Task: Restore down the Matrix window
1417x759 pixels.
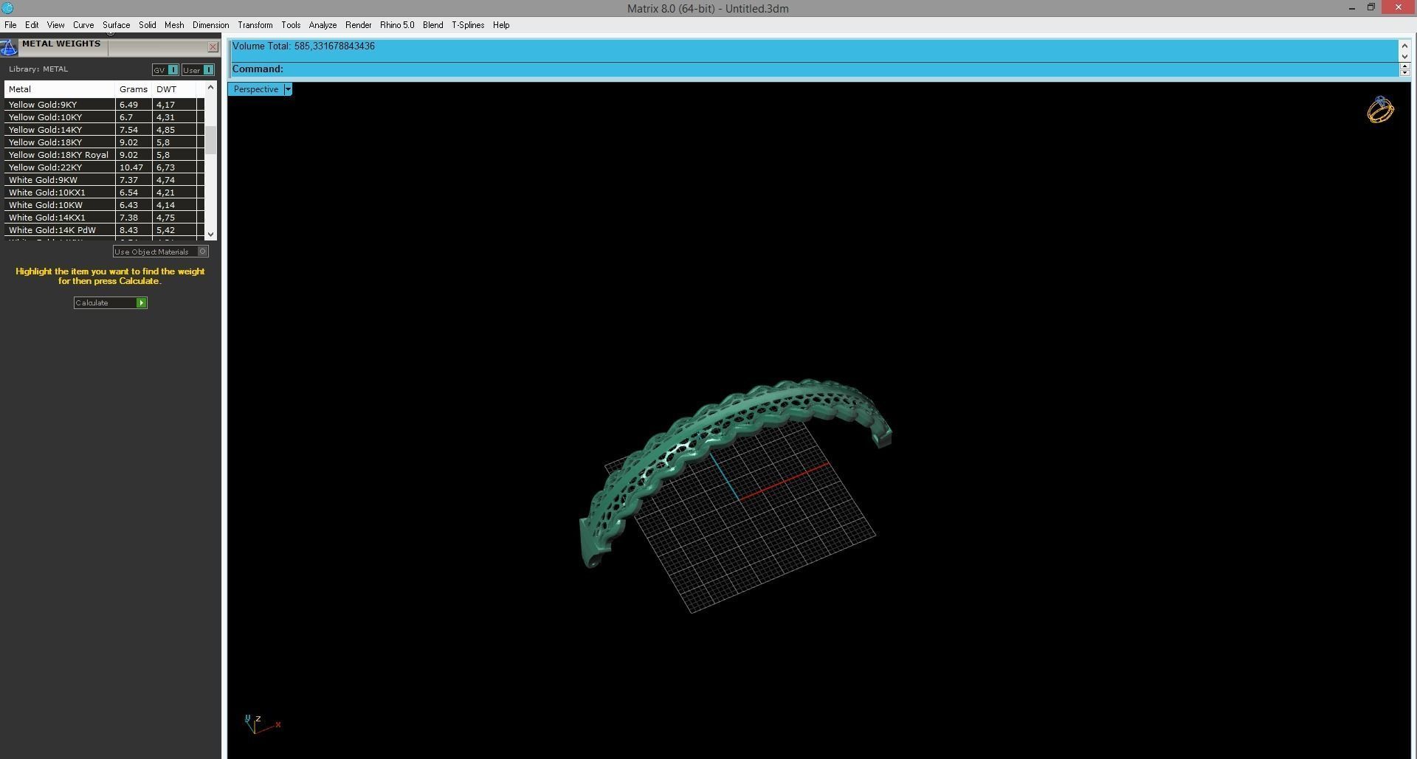Action: 1371,7
